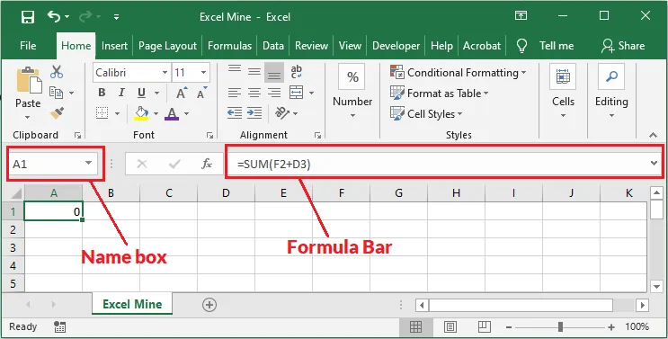
Task: Open the Alignment dialog launcher
Action: tap(317, 136)
